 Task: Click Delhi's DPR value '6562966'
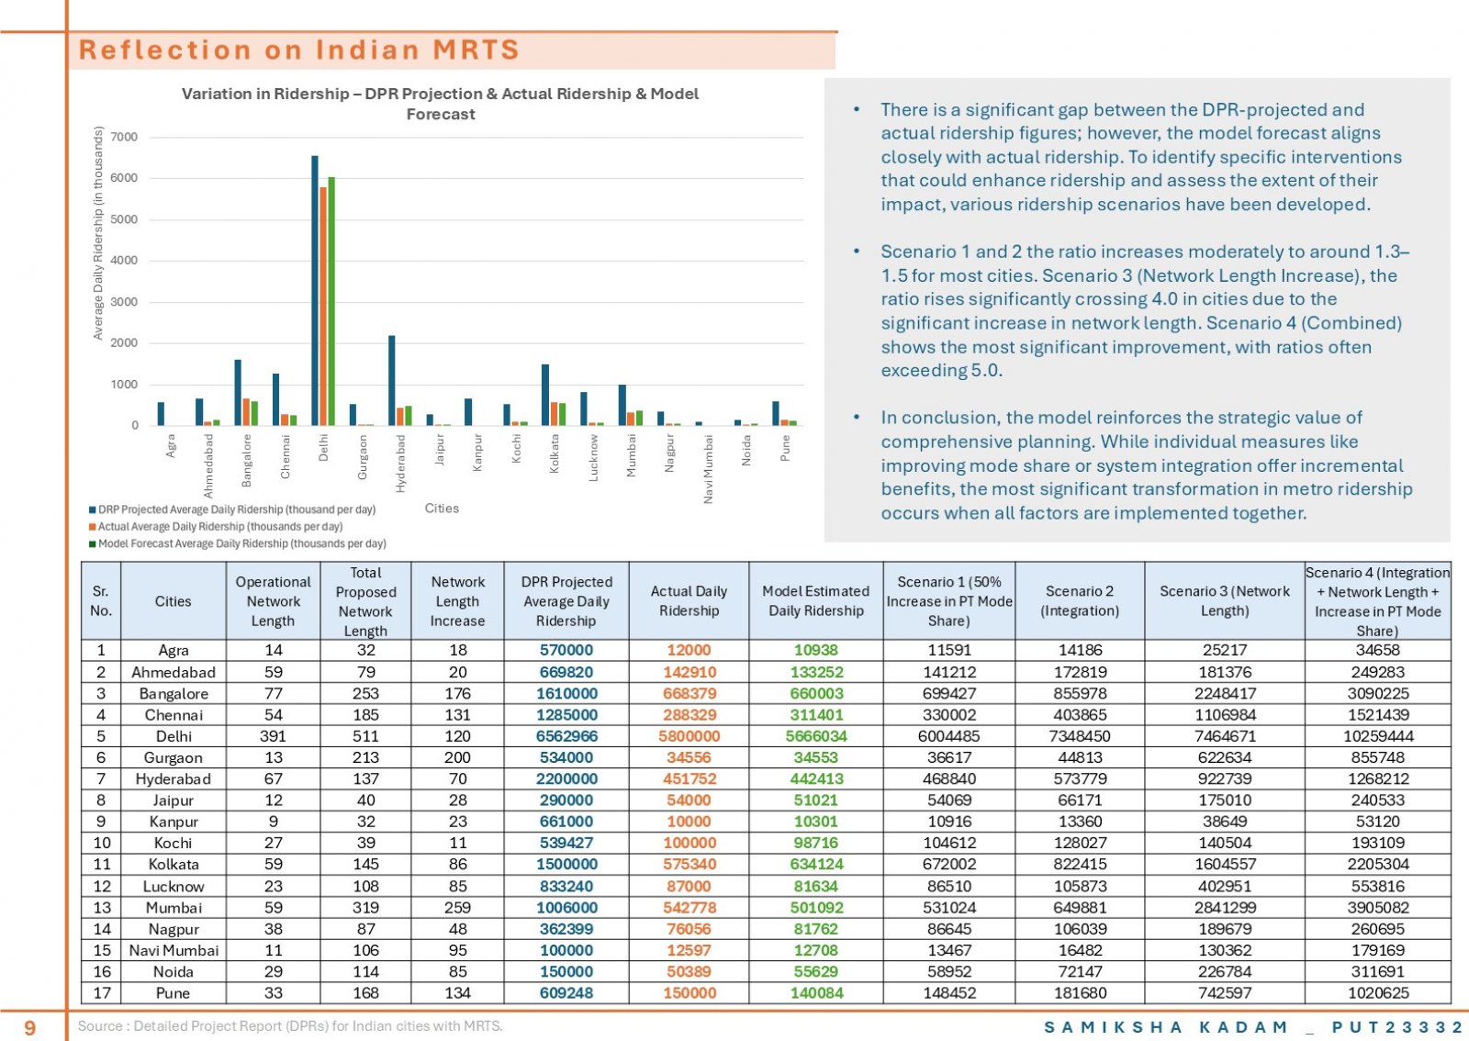coord(566,736)
